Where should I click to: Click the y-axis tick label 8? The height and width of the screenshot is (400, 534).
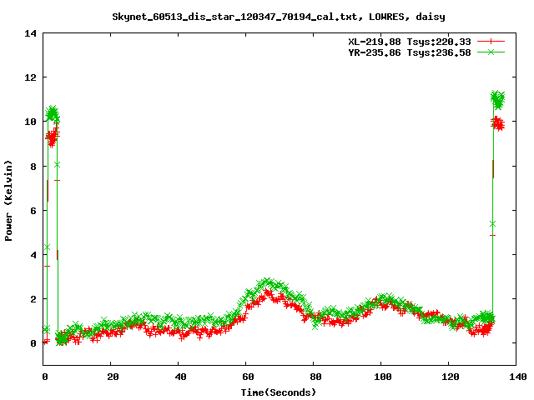(33, 167)
